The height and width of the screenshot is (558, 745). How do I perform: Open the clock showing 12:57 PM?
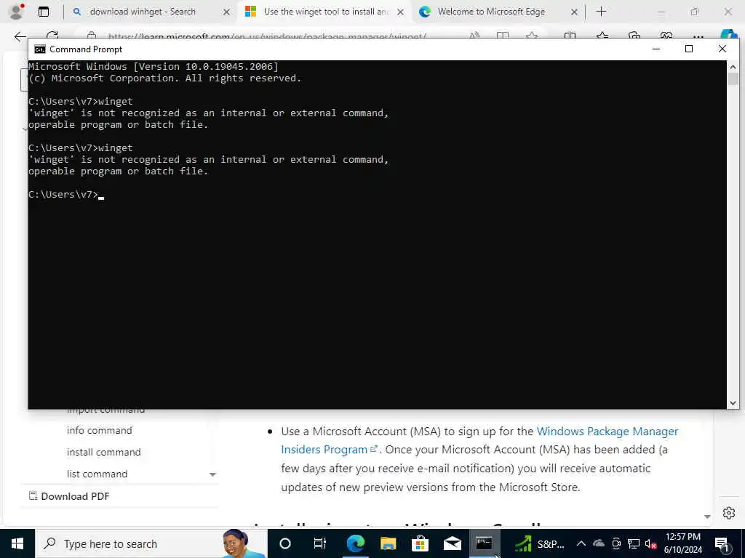(x=682, y=543)
